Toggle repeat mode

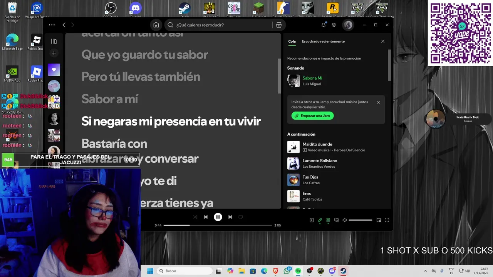tap(241, 217)
